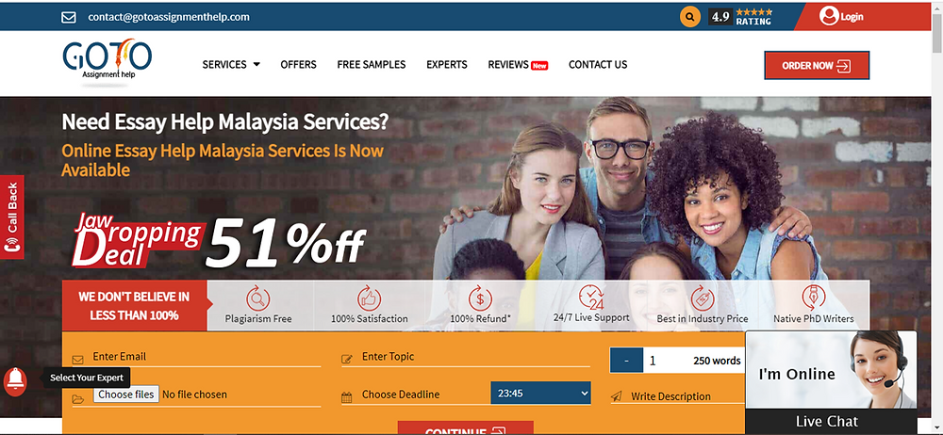Open the 23:45 deadline time dropdown
The image size is (943, 435).
(x=540, y=394)
